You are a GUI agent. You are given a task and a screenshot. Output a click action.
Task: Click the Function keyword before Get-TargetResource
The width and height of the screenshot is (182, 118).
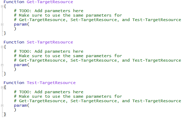[x=14, y=2]
